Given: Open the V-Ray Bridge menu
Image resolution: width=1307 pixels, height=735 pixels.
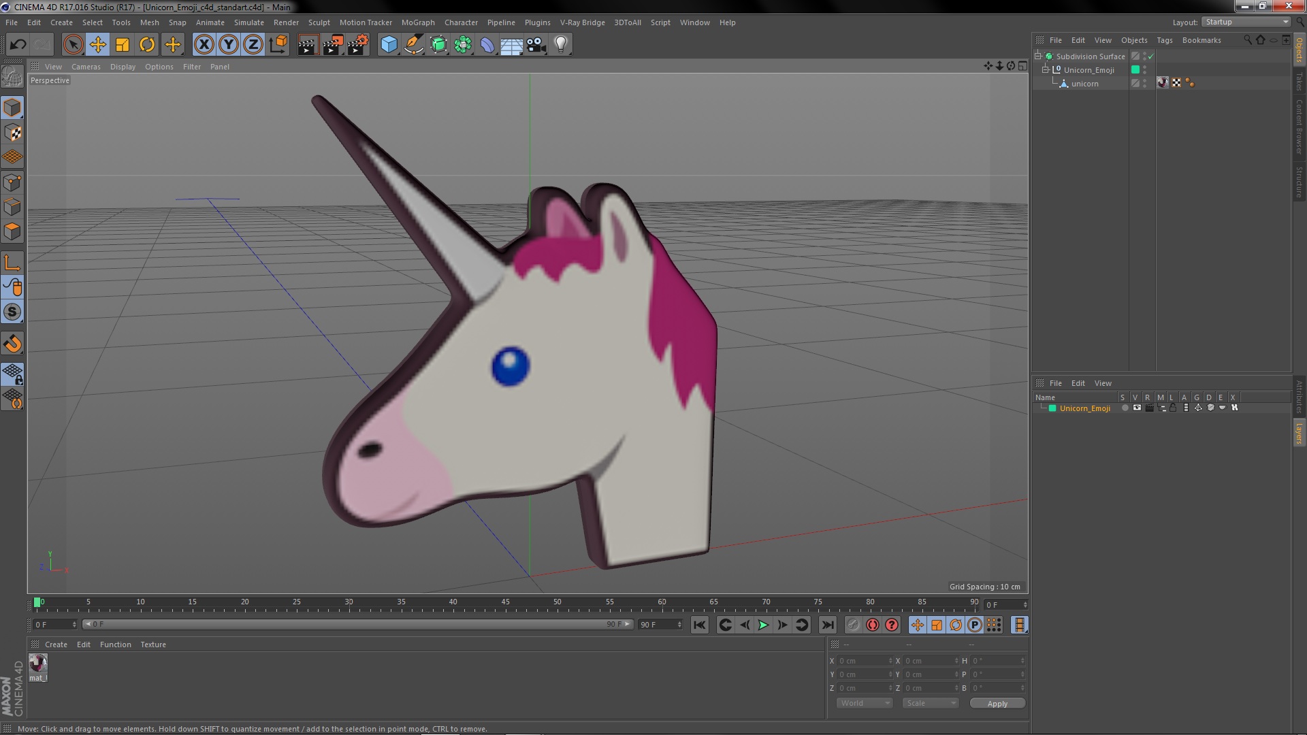Looking at the screenshot, I should click(582, 22).
